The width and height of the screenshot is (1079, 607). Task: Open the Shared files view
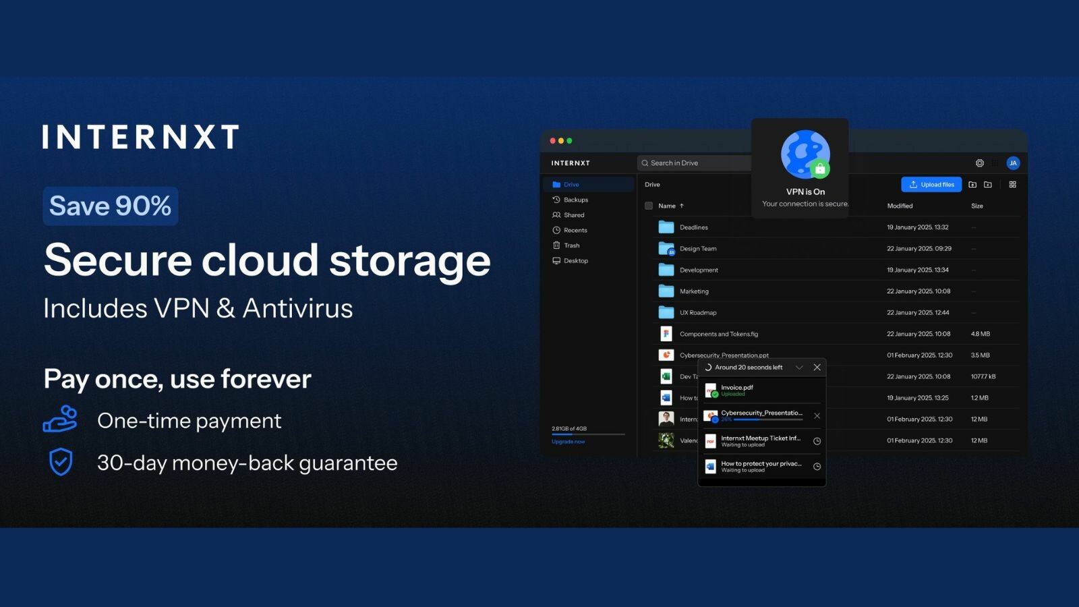(x=573, y=214)
